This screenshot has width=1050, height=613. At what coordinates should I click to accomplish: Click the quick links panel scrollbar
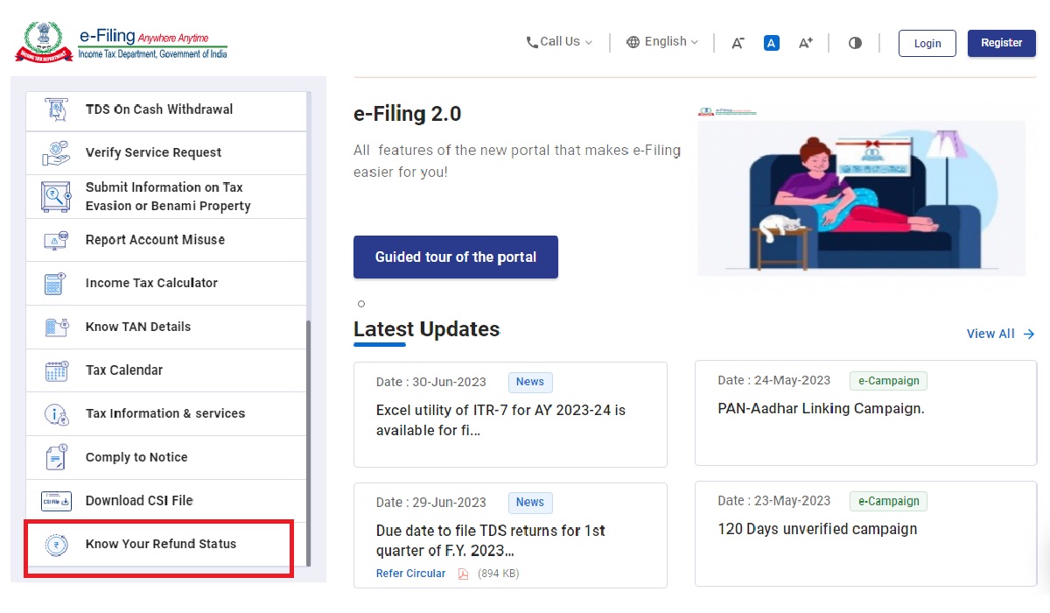[308, 438]
